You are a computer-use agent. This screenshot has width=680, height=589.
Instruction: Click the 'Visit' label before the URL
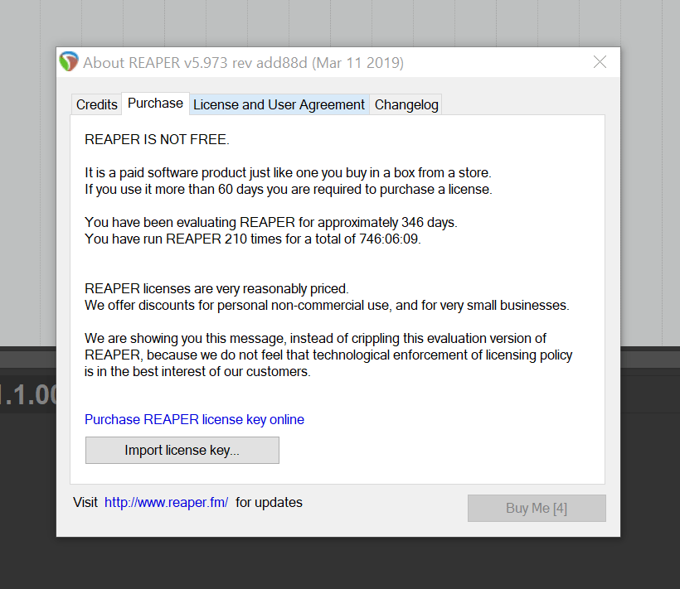pos(85,502)
